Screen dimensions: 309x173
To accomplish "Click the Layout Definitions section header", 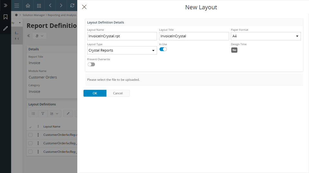I will click(42, 104).
